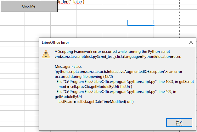The width and height of the screenshot is (197, 132).
Task: Click the text "mod = self.provCtx.getModuleByUrl( fileUri )"
Action: [x=95, y=87]
